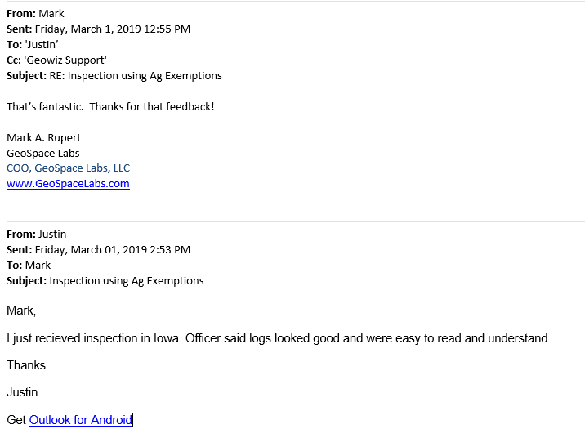Screen dimensions: 585x447
Task: Click recipient Mark in second To line
Action: point(38,266)
